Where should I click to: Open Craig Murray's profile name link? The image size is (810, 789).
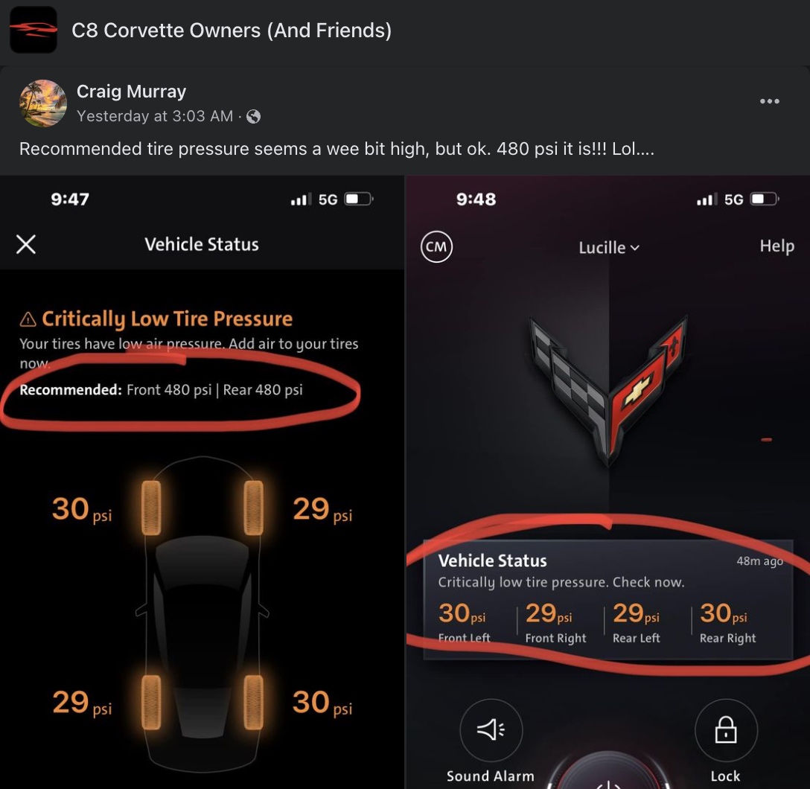point(131,92)
